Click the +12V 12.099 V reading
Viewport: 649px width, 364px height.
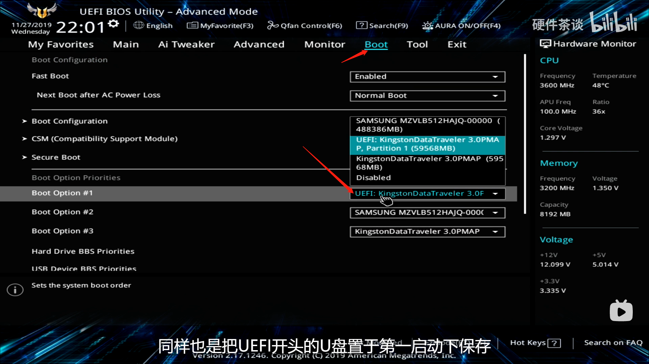click(555, 265)
